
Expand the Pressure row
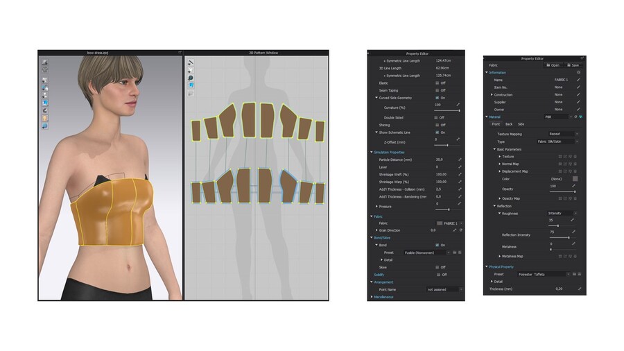pos(376,207)
